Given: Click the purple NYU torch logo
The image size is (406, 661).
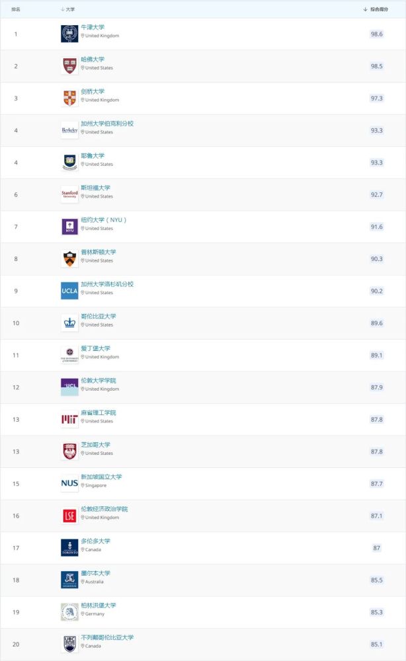Looking at the screenshot, I should point(69,226).
